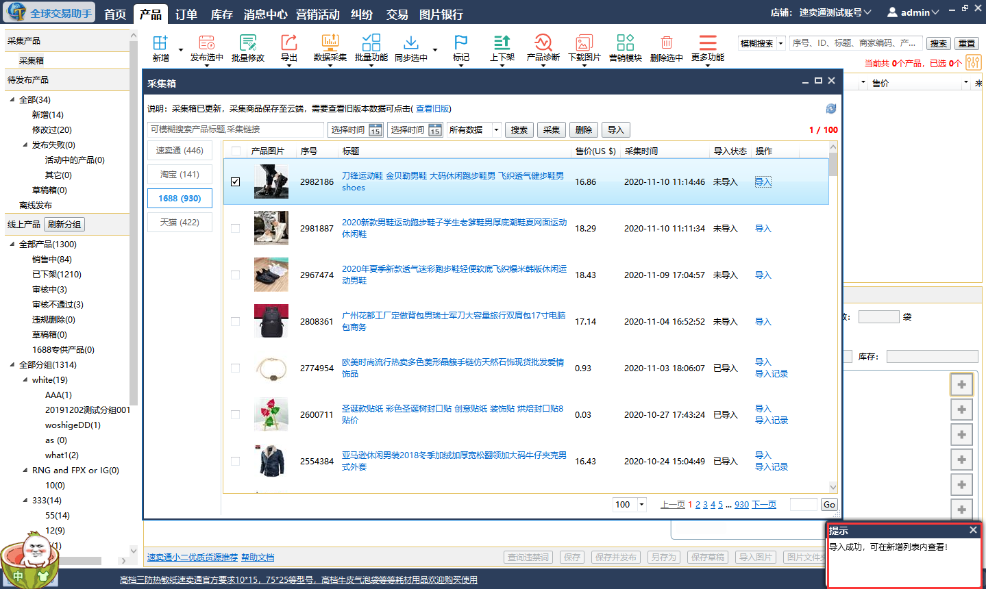Collapse the 全部产品(1300) tree node

coord(12,245)
